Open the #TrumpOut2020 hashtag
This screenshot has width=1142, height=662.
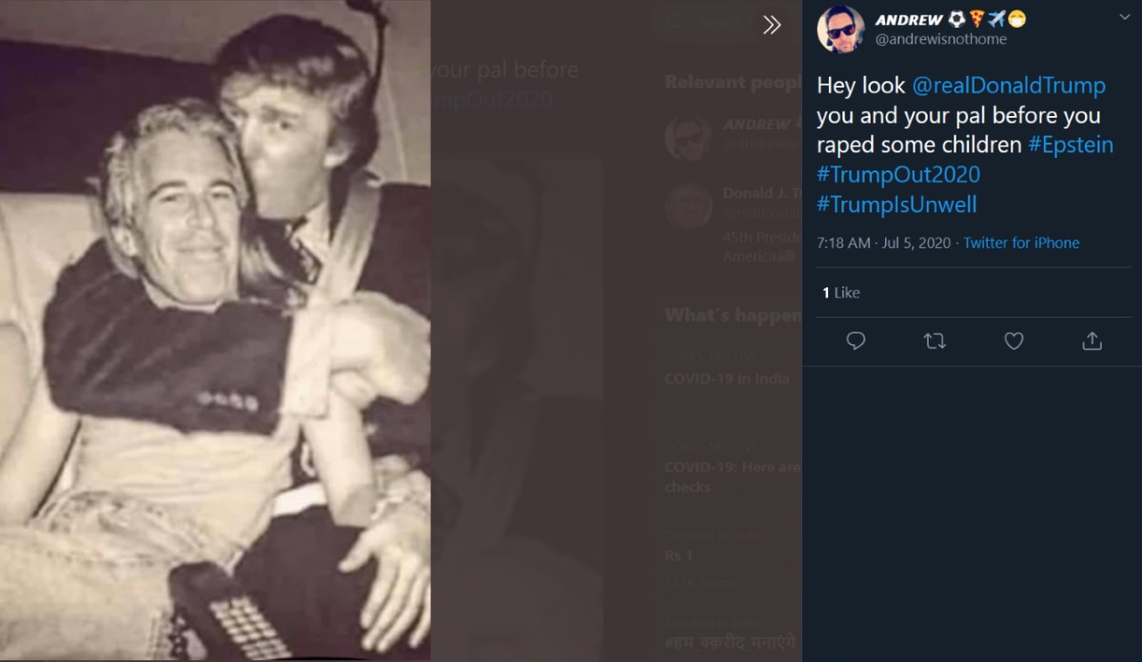[897, 175]
